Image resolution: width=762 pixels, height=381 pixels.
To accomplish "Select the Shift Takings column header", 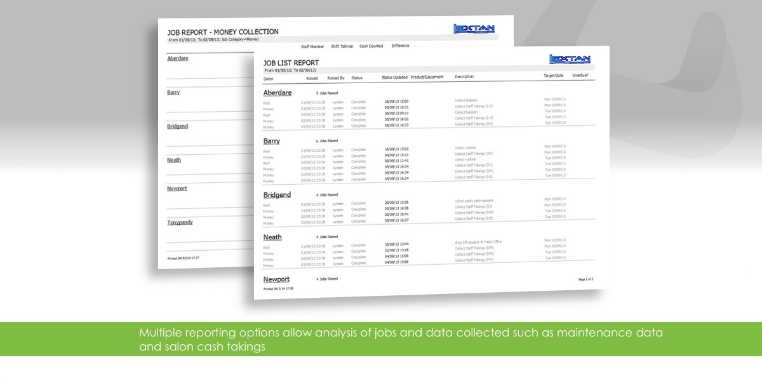I will click(344, 46).
